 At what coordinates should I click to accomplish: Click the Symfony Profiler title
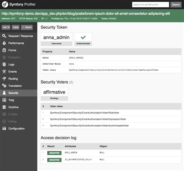click(x=23, y=4)
